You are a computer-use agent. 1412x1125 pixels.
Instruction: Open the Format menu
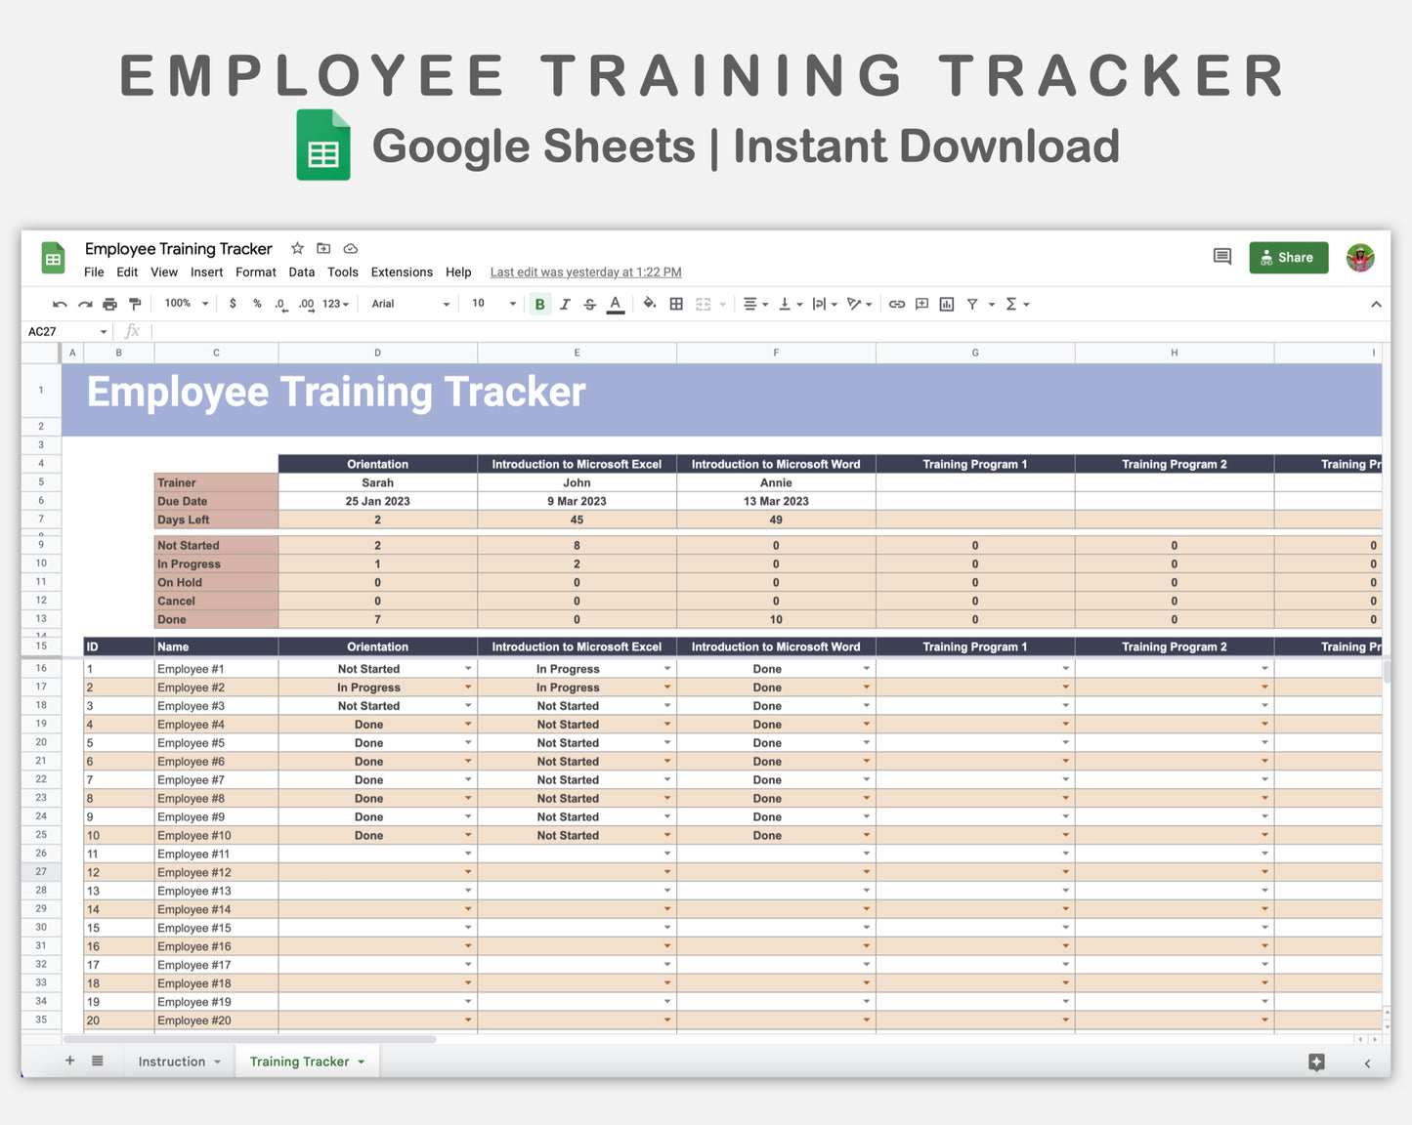tap(255, 272)
